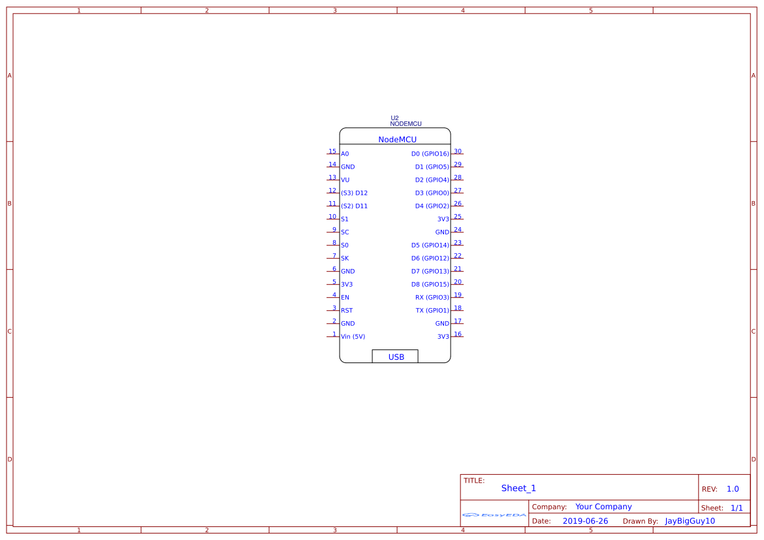Click the NODEMCU part name above the symbol
The width and height of the screenshot is (764, 540).
(x=406, y=123)
